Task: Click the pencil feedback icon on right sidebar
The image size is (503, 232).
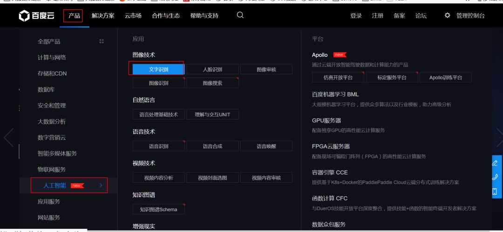Action: pyautogui.click(x=495, y=163)
